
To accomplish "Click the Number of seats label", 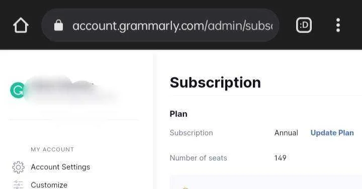I will 198,158.
